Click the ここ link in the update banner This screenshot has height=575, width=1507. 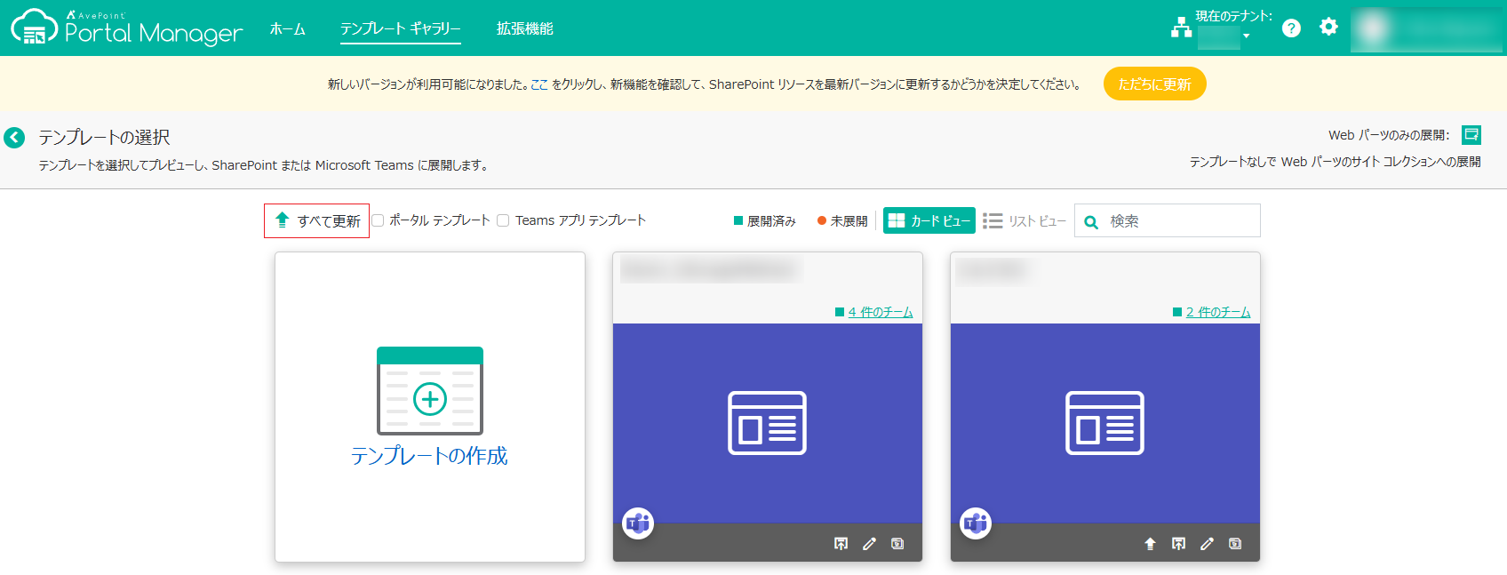point(539,84)
